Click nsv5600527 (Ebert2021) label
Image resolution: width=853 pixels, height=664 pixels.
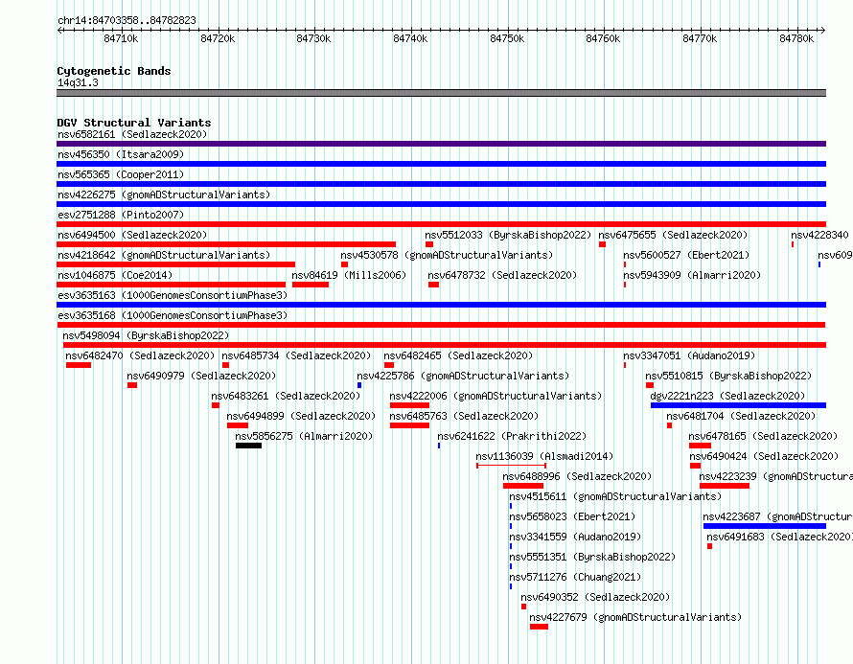point(686,255)
